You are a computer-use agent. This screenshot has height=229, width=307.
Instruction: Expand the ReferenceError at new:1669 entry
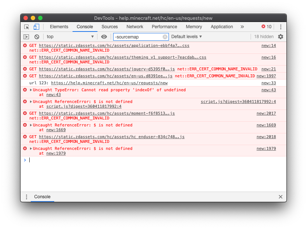click(31, 125)
